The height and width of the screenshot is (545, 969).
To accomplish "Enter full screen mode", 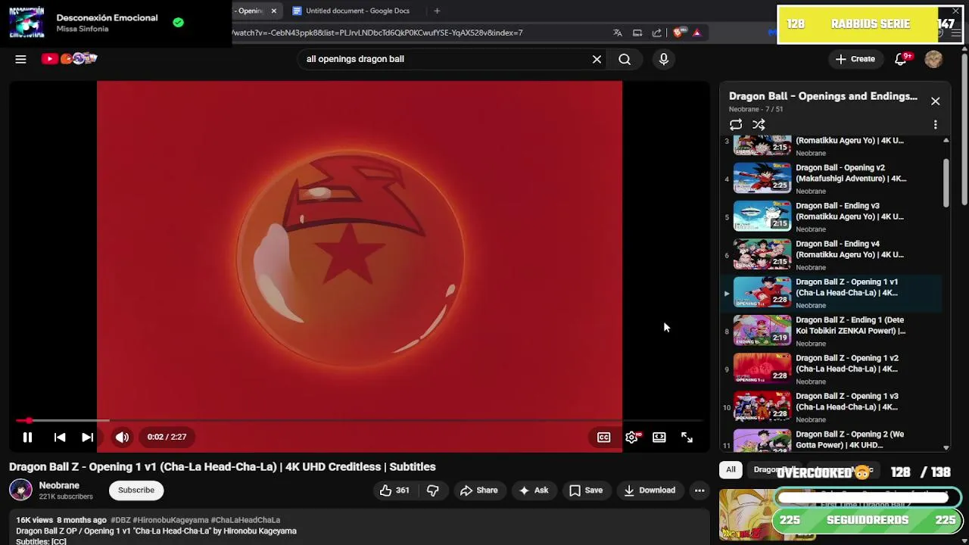I will [x=687, y=437].
